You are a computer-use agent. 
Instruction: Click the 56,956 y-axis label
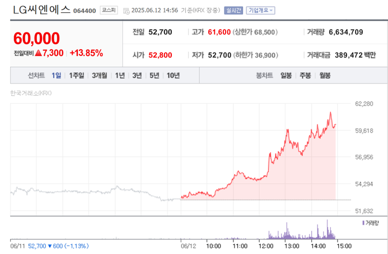364,157
